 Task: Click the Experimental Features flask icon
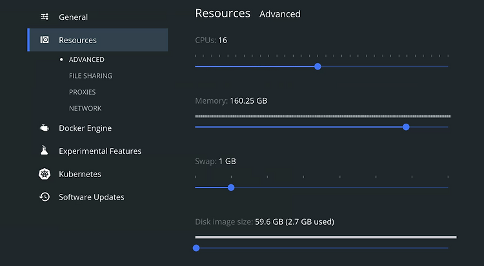coord(44,150)
